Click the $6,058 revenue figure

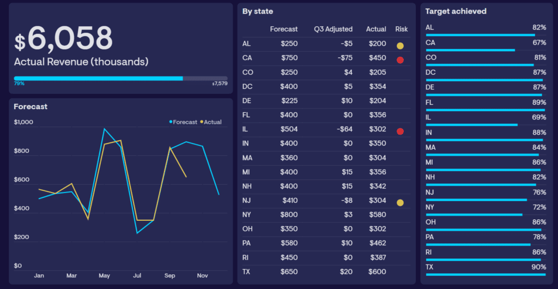pos(63,38)
